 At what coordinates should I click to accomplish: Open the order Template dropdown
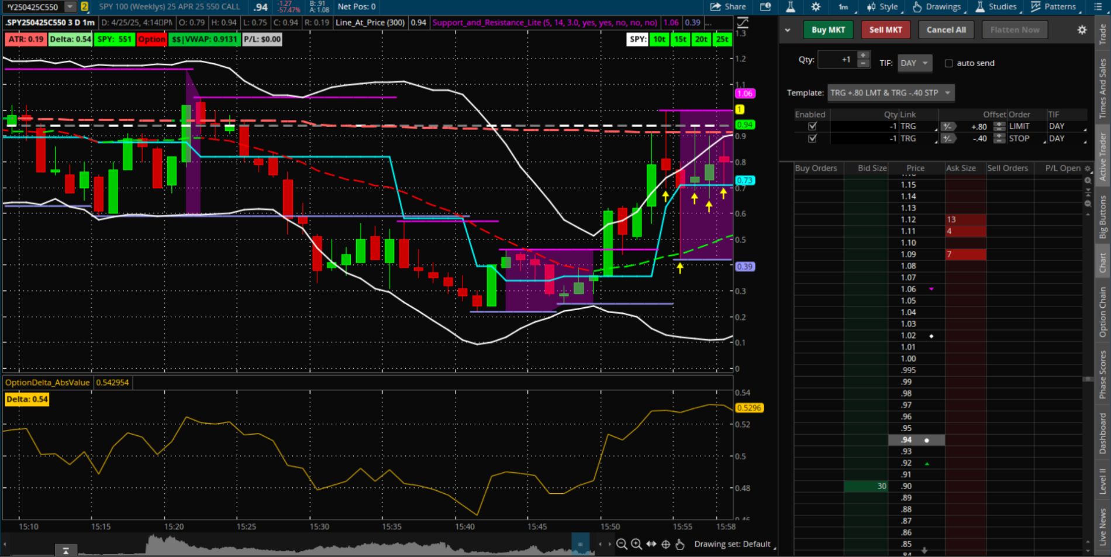tap(891, 93)
